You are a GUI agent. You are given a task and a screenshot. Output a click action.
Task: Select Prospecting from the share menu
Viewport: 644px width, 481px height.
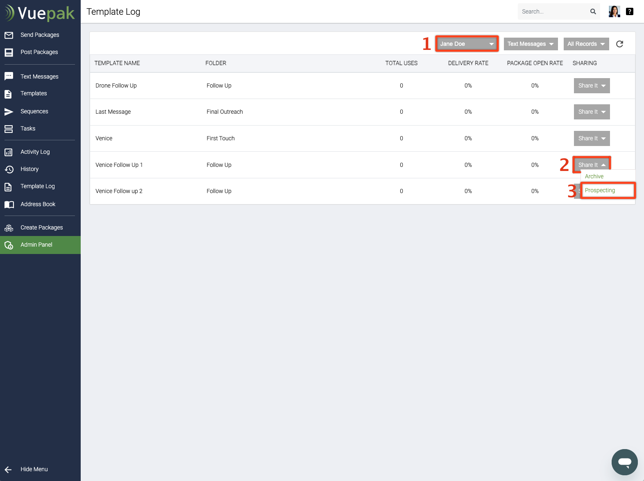(600, 190)
